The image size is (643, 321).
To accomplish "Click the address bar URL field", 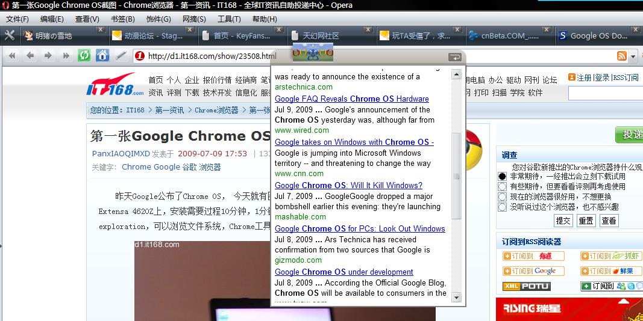I will pos(212,56).
